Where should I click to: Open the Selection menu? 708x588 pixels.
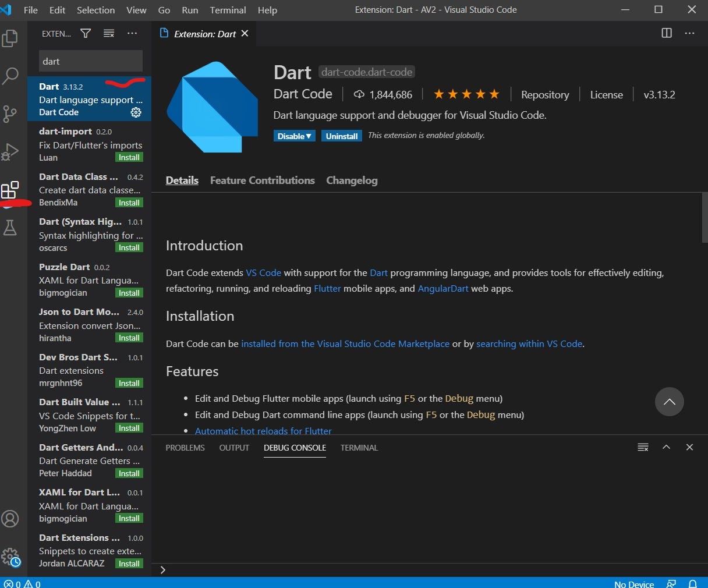(x=96, y=10)
